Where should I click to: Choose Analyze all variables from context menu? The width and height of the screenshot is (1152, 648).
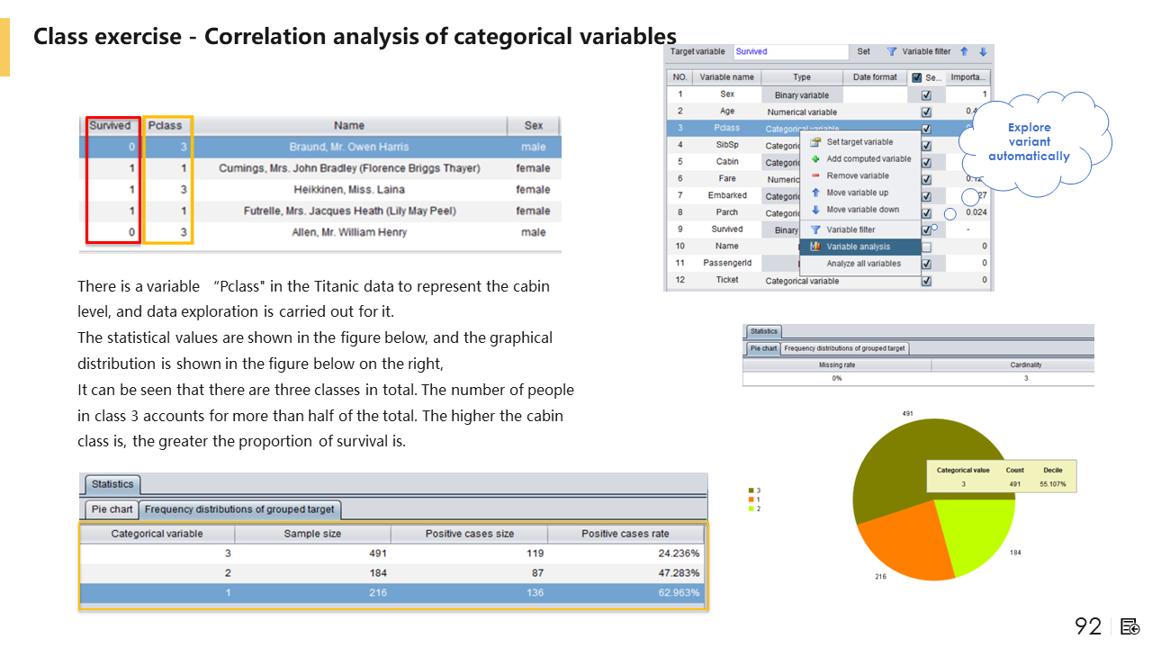[863, 264]
